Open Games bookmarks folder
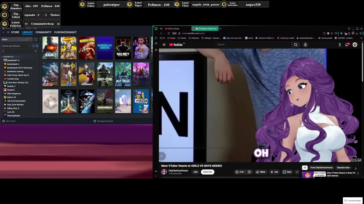 tap(182, 38)
